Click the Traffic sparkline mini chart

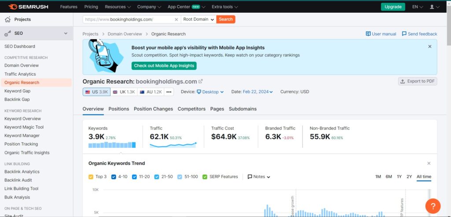tap(173, 145)
